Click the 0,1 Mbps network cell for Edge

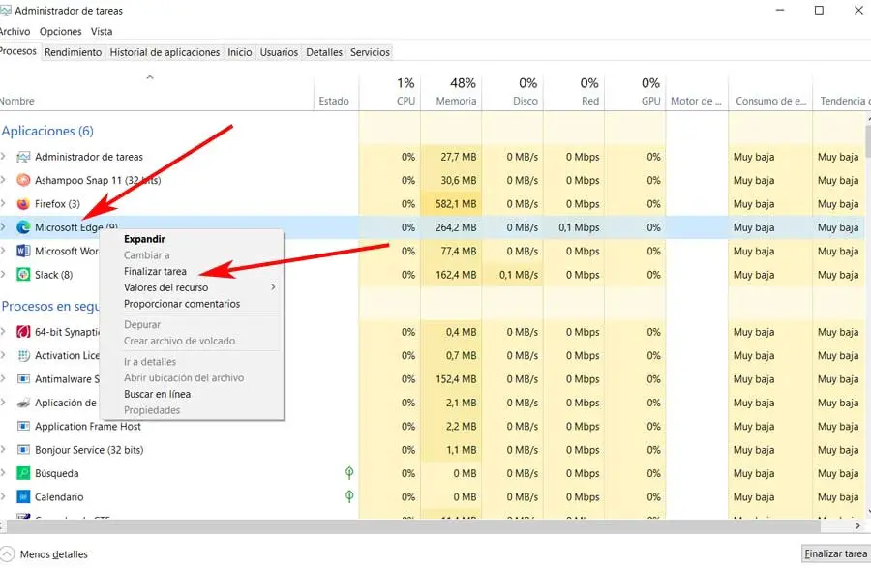(574, 227)
